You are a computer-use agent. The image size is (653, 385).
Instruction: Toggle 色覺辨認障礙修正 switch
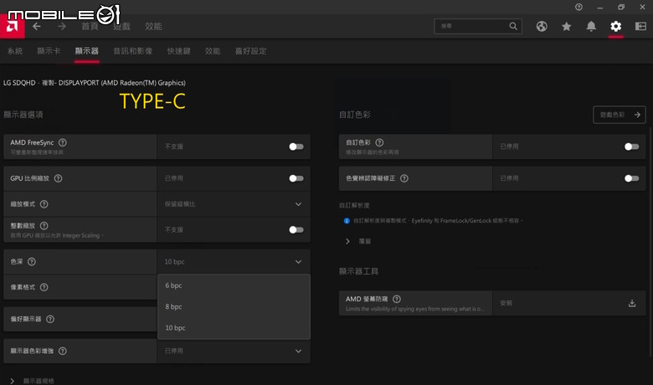(x=631, y=178)
